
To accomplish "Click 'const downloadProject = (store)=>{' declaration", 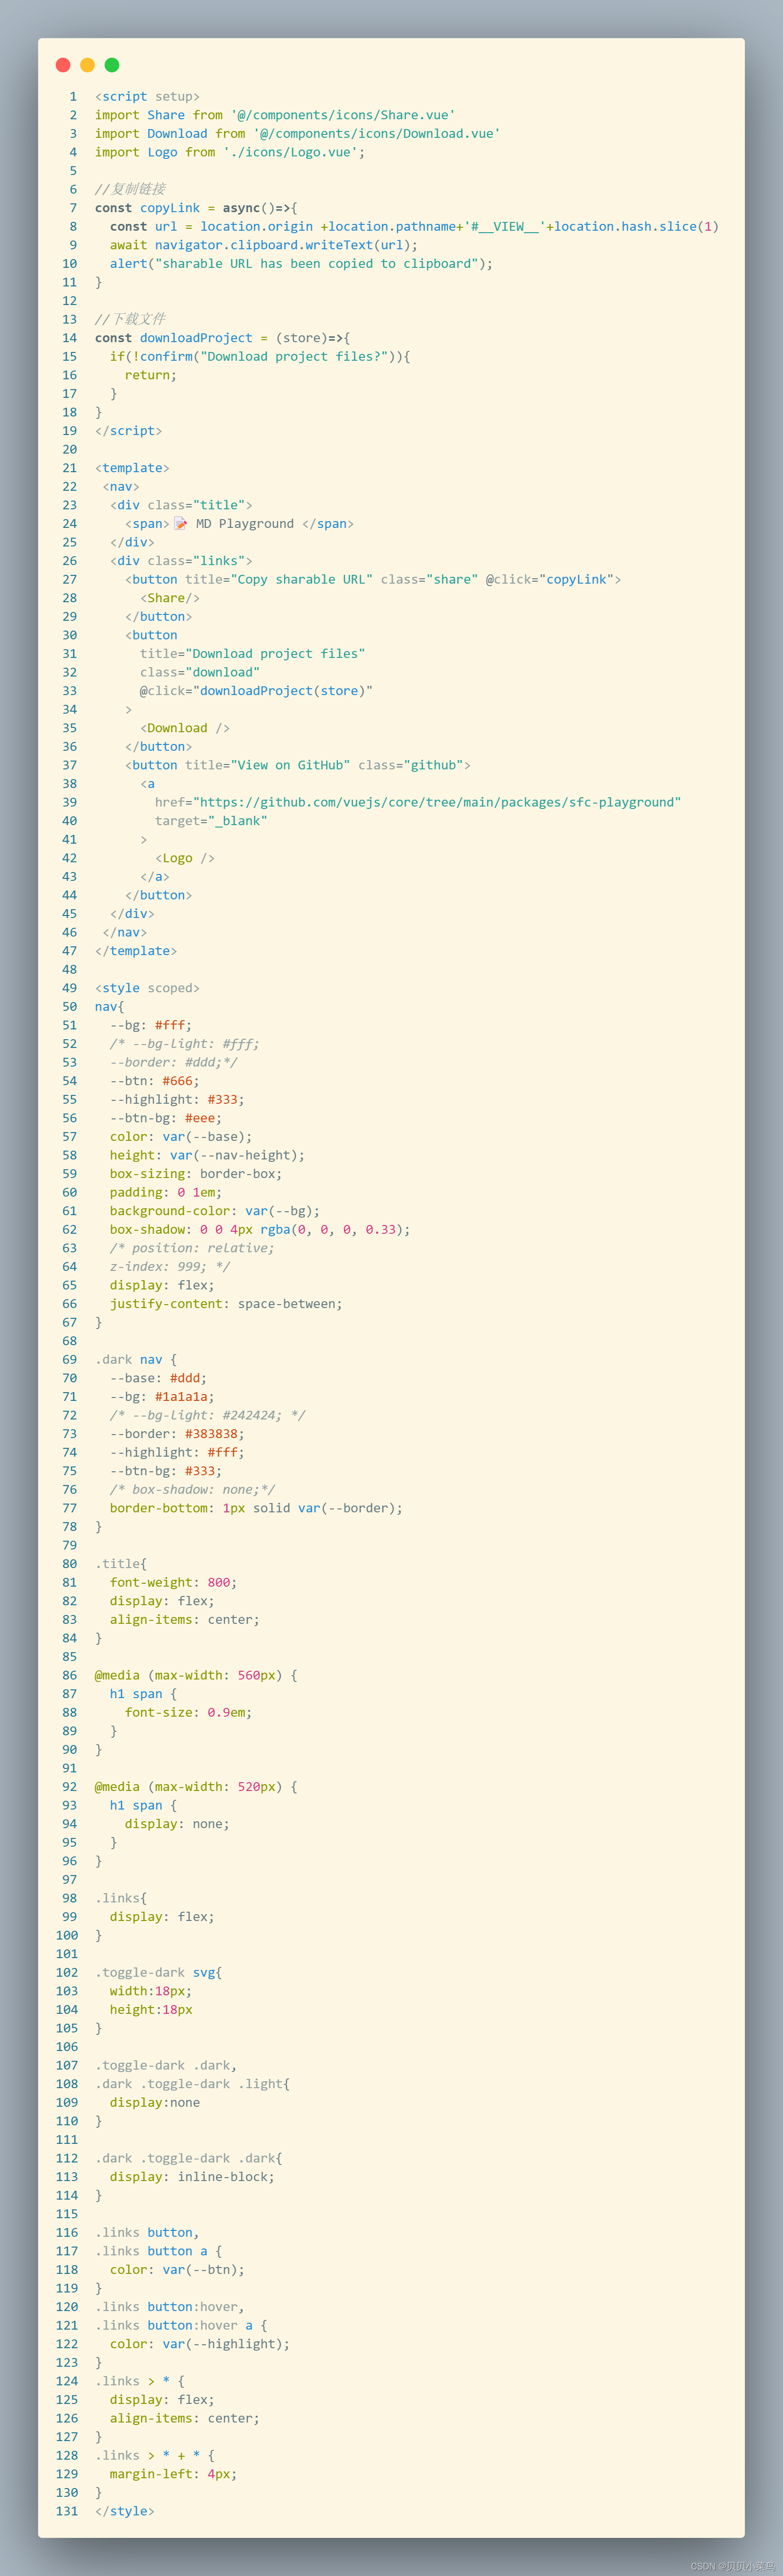I will (222, 338).
